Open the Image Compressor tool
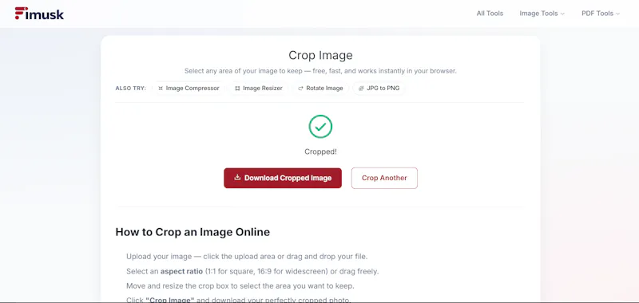Viewport: 639px width, 303px height. pos(189,89)
